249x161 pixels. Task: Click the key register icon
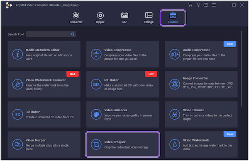(198, 5)
